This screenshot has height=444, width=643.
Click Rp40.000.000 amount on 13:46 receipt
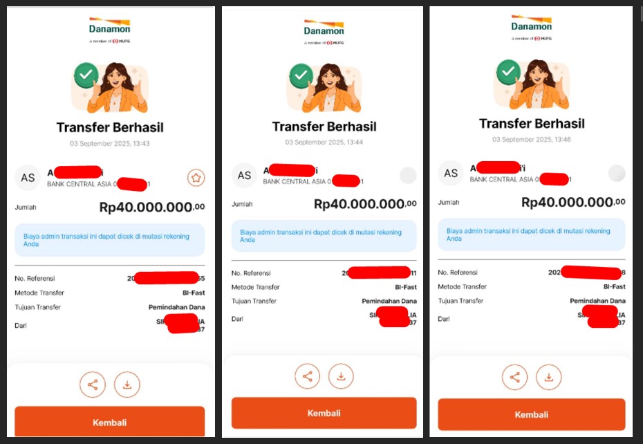tap(573, 202)
